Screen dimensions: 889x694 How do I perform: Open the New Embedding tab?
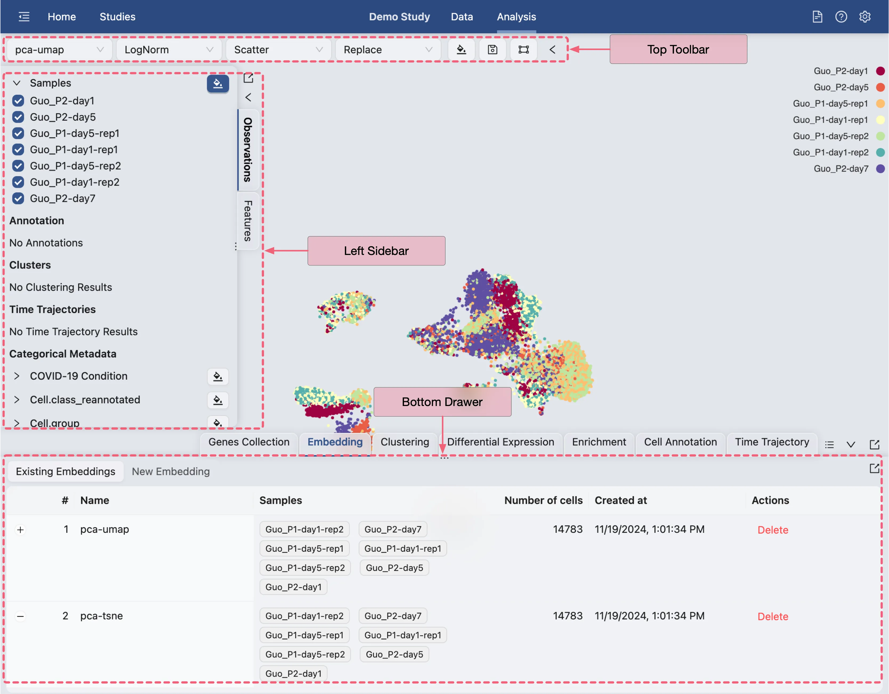pyautogui.click(x=171, y=471)
